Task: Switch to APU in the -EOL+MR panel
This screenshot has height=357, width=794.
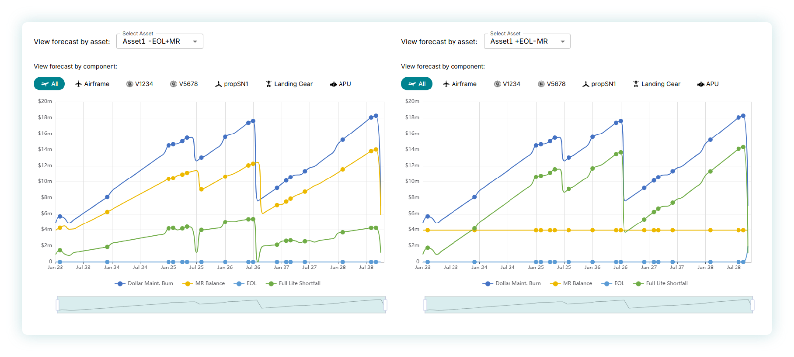Action: [340, 84]
